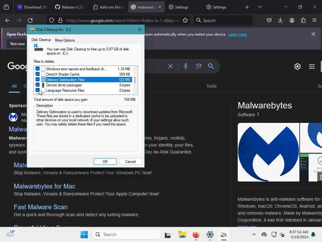Open Google Lens image search
This screenshot has width=322, height=242.
pyautogui.click(x=198, y=66)
